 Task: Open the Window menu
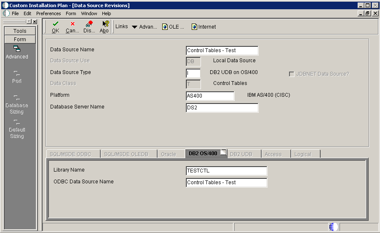[89, 13]
